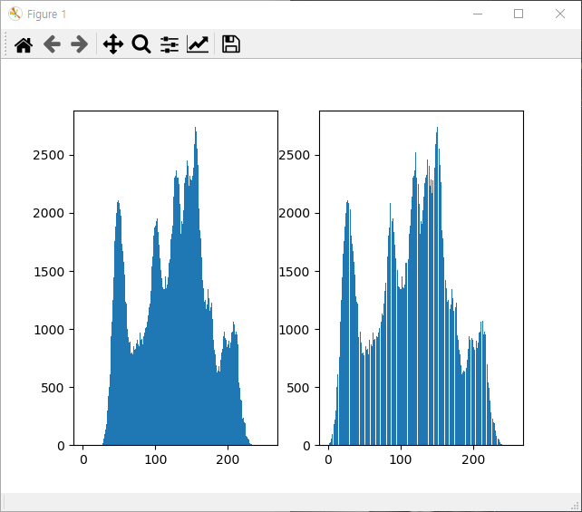Close the Figure 1 window
This screenshot has height=512, width=582.
tap(560, 14)
